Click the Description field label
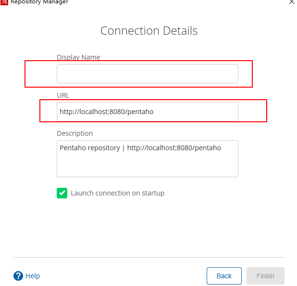This screenshot has height=286, width=297. coord(74,133)
